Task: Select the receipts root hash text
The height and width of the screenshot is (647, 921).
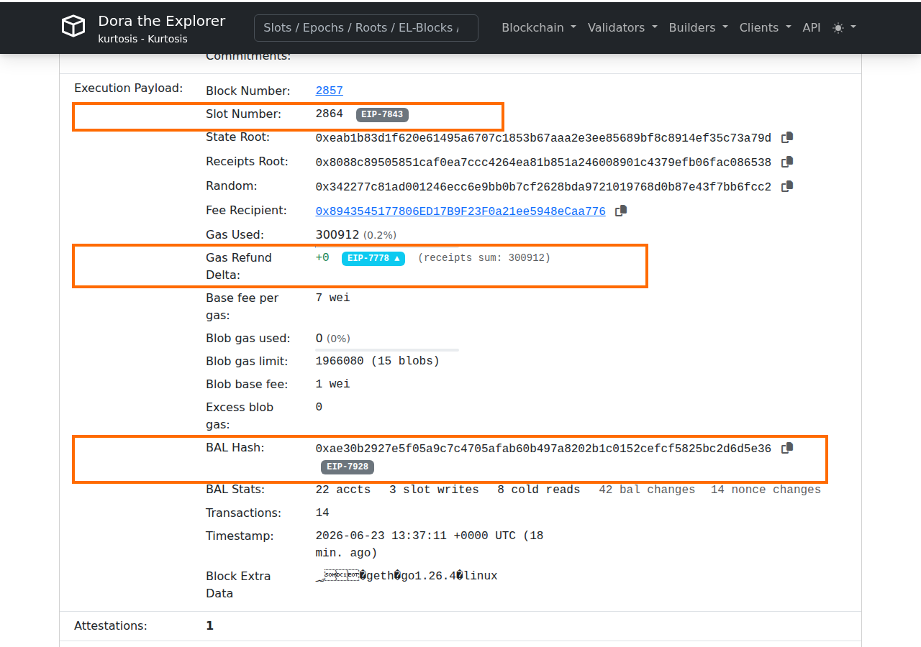Action: [x=543, y=162]
